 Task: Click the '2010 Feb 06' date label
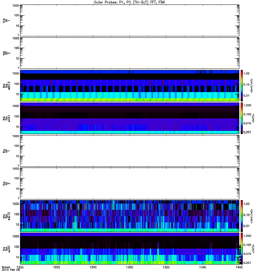(x=11, y=270)
